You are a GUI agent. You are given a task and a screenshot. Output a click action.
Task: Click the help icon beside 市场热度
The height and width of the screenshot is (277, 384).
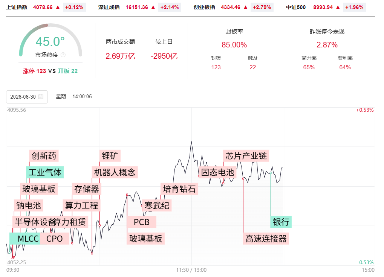click(63, 55)
